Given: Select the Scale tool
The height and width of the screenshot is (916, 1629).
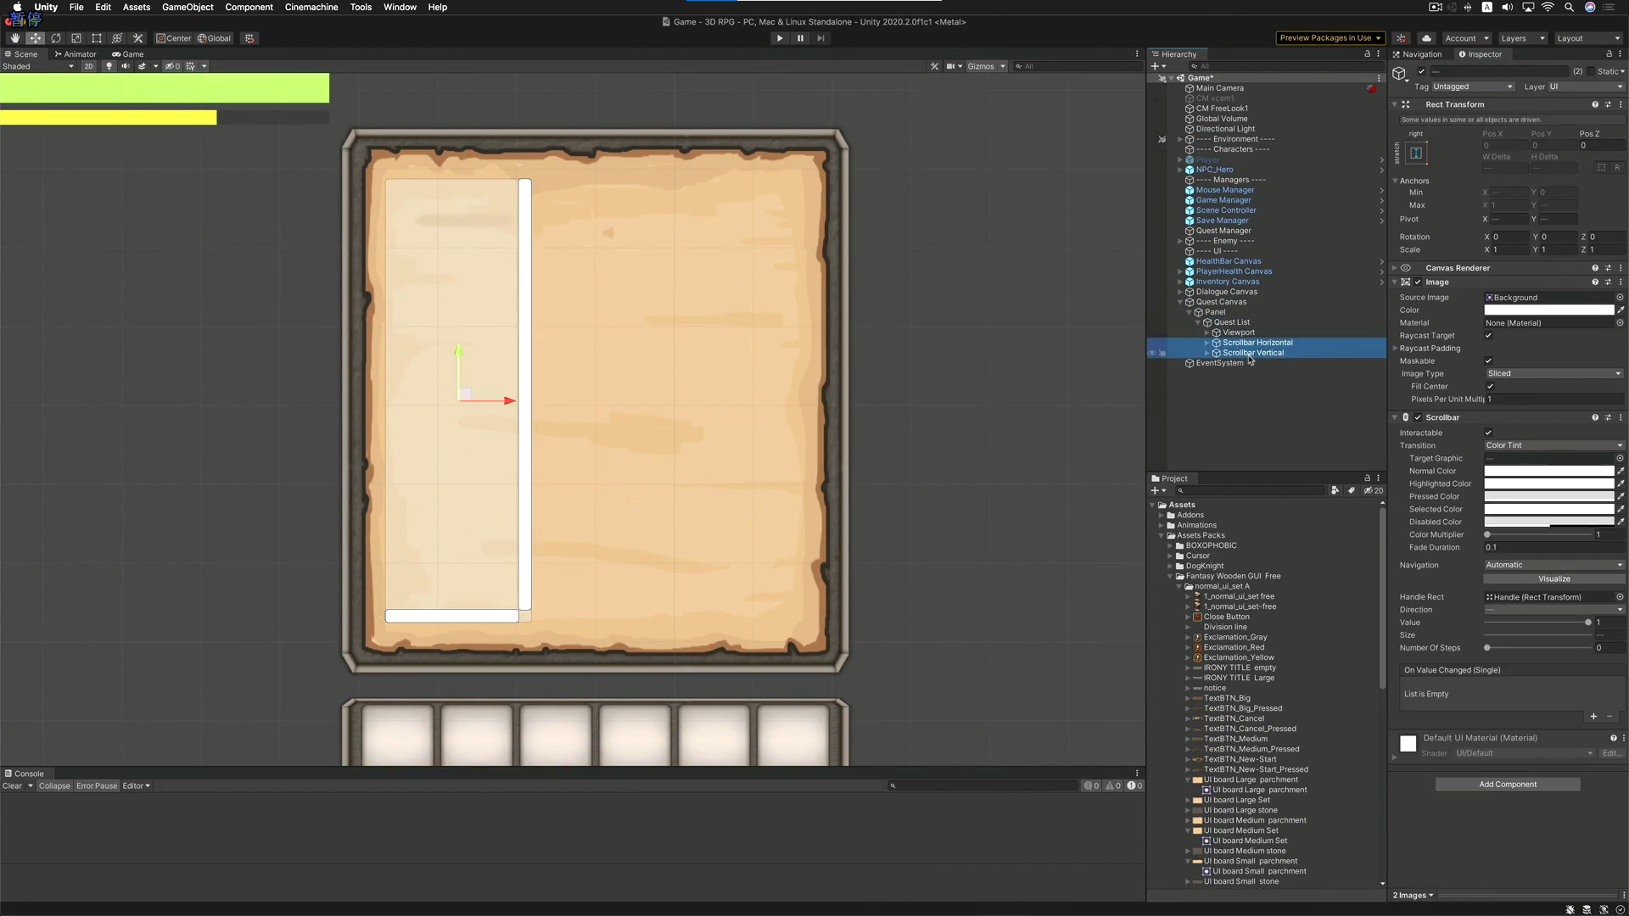Looking at the screenshot, I should pos(76,38).
